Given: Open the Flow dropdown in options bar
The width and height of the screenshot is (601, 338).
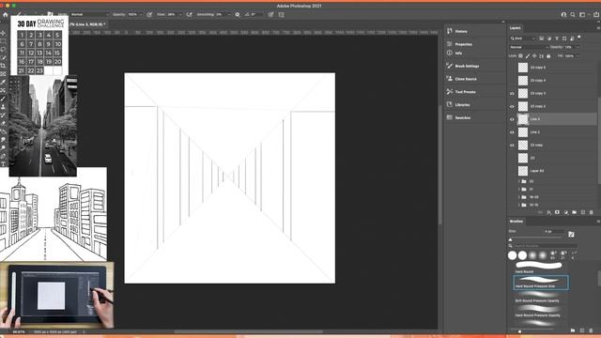Looking at the screenshot, I should tap(179, 15).
